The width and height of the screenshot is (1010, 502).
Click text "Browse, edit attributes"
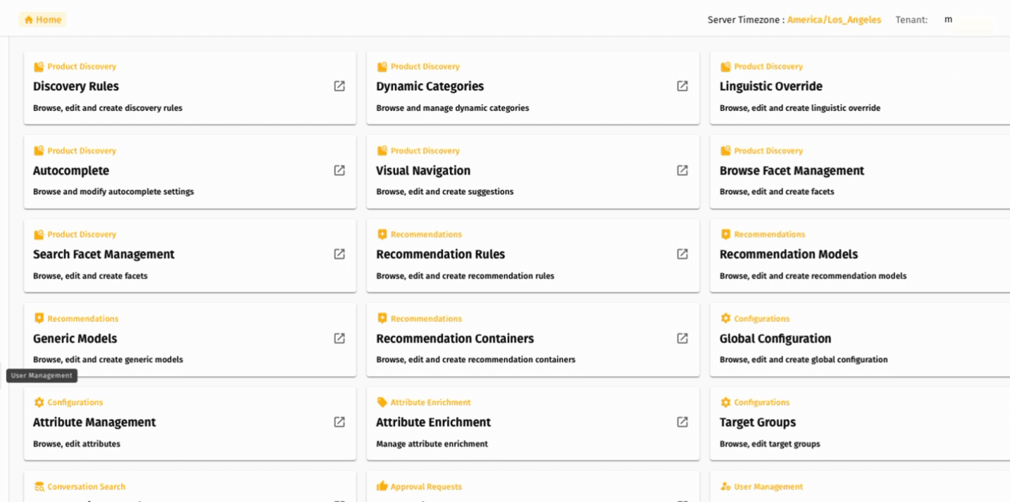pos(77,444)
